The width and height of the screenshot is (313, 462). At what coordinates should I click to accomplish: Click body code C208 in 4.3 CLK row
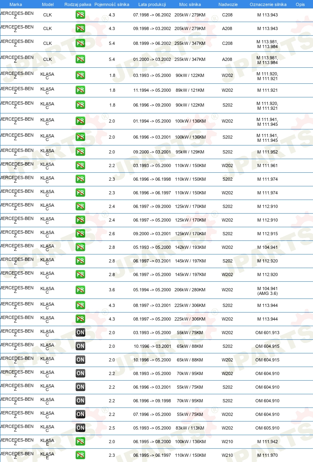227,15
